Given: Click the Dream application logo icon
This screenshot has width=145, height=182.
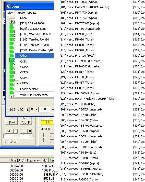Looking at the screenshot, I should point(9,6).
